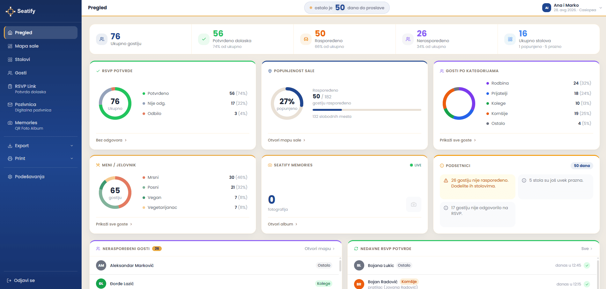Click the Podsetnici clock icon
The height and width of the screenshot is (289, 606).
point(442,166)
